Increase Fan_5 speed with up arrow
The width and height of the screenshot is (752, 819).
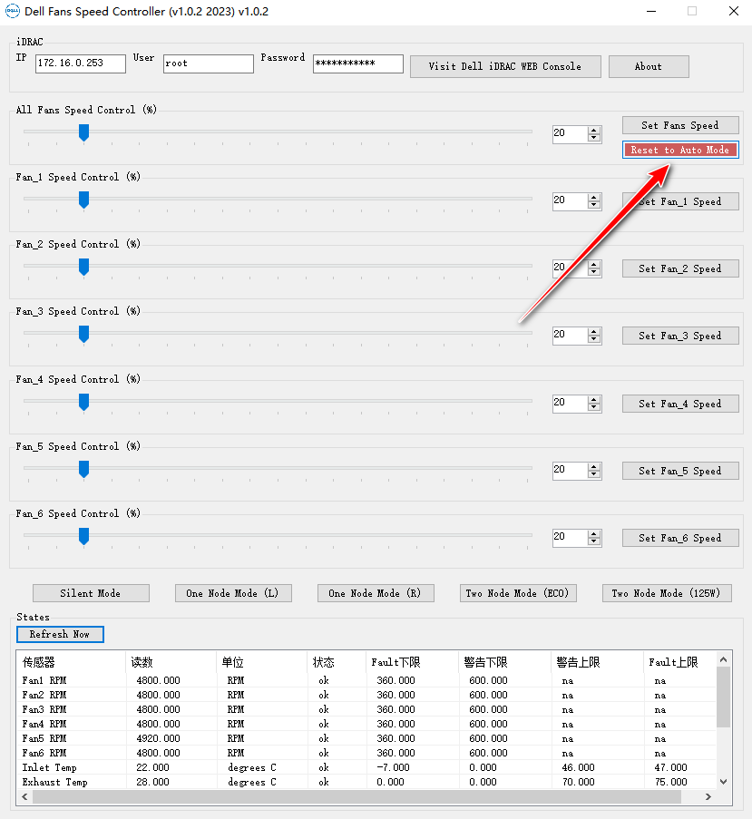594,467
